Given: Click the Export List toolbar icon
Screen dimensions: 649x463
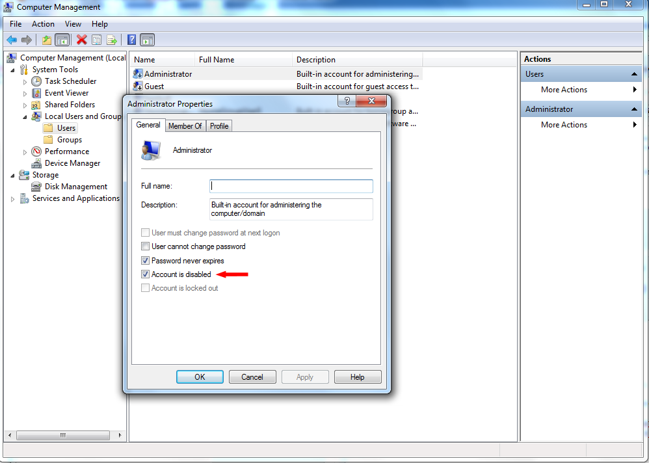Looking at the screenshot, I should point(112,40).
